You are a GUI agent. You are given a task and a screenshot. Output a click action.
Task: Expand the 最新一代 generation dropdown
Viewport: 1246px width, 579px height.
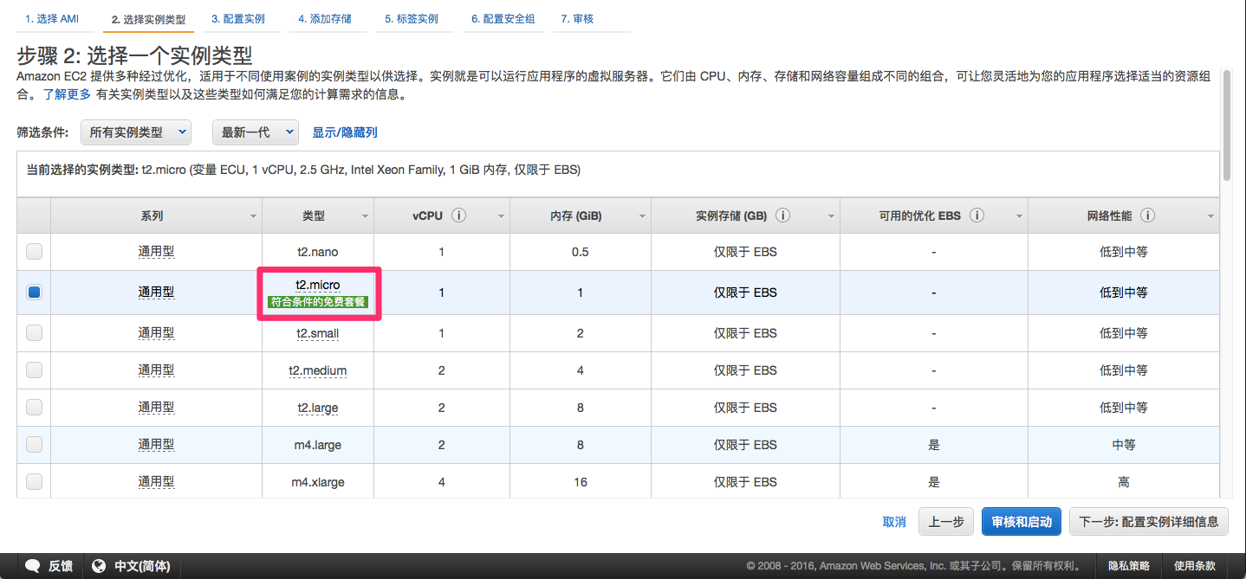pos(255,132)
